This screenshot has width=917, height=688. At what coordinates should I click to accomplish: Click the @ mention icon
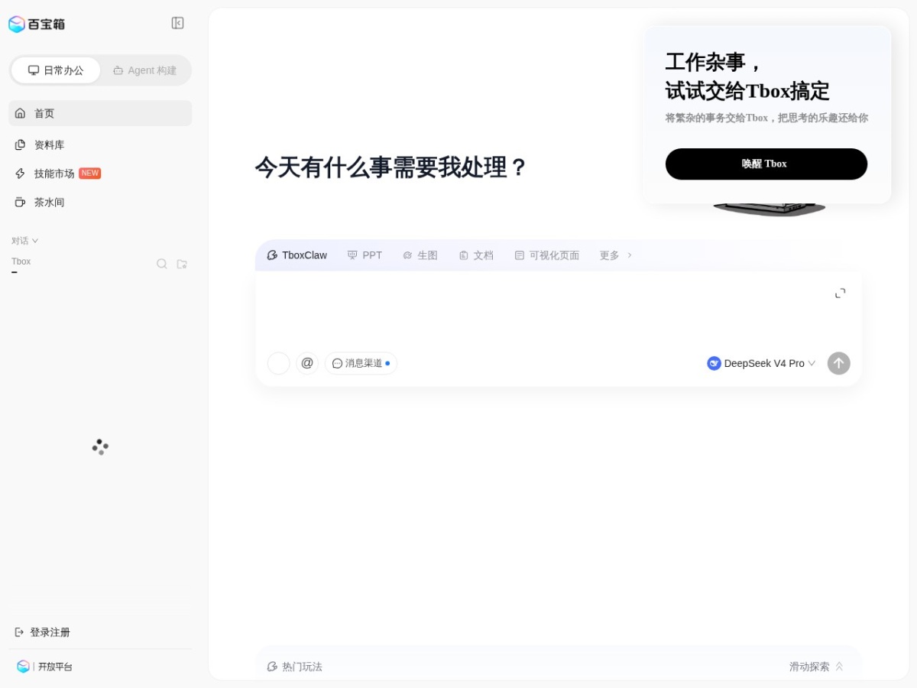coord(307,363)
